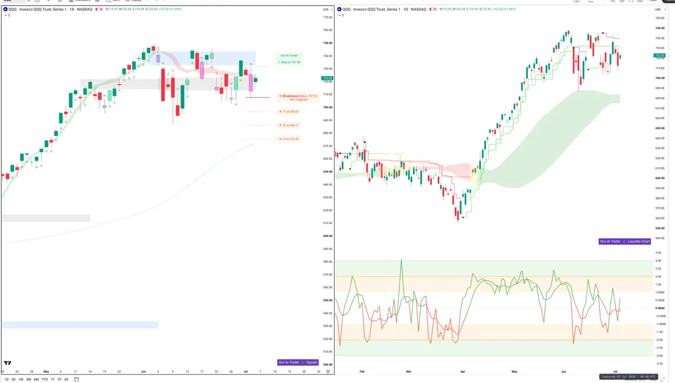Click -2.00 on oscillator pane scale
The width and height of the screenshot is (675, 383).
pos(658,340)
